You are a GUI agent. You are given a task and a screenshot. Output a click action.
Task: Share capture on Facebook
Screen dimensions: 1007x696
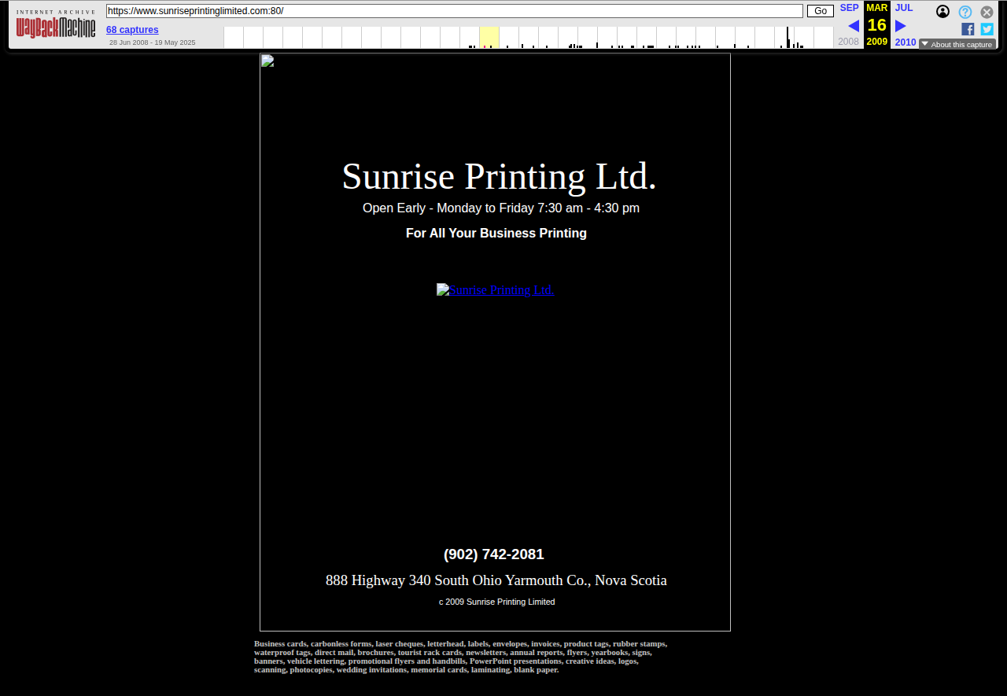[x=968, y=29]
